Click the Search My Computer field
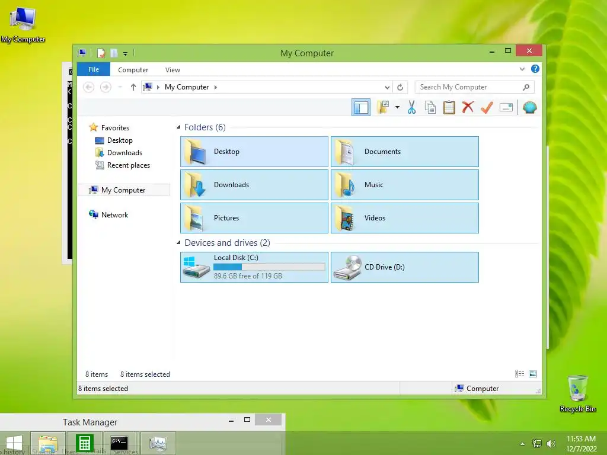607x455 pixels. tap(474, 87)
